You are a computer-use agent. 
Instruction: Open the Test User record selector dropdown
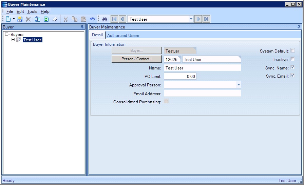(191, 19)
